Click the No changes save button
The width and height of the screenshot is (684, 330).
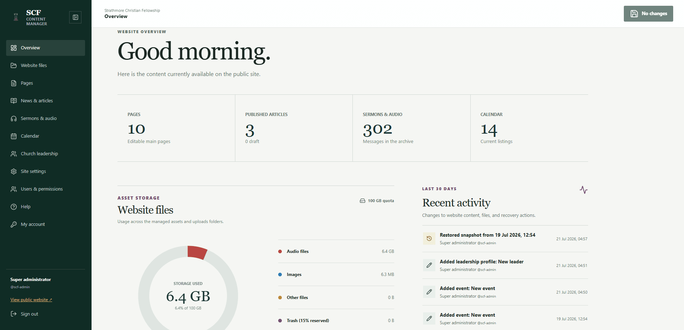pos(648,14)
